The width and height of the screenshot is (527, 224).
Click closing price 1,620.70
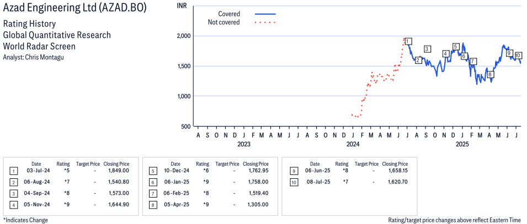(x=397, y=182)
